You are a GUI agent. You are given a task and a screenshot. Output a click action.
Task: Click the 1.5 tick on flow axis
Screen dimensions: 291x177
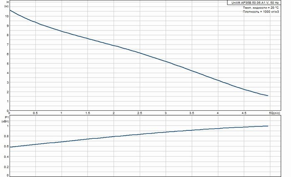pos(87,113)
